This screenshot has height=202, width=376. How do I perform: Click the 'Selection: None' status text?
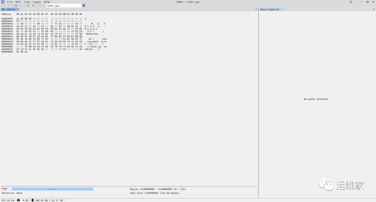point(12,193)
